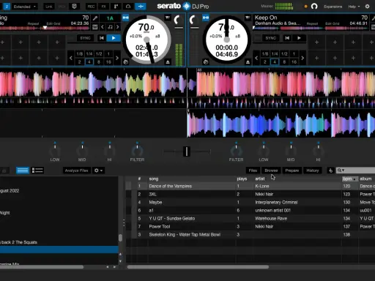This screenshot has width=375, height=281.
Task: Toggle the blue waveform layout button
Action: pyautogui.click(x=141, y=7)
